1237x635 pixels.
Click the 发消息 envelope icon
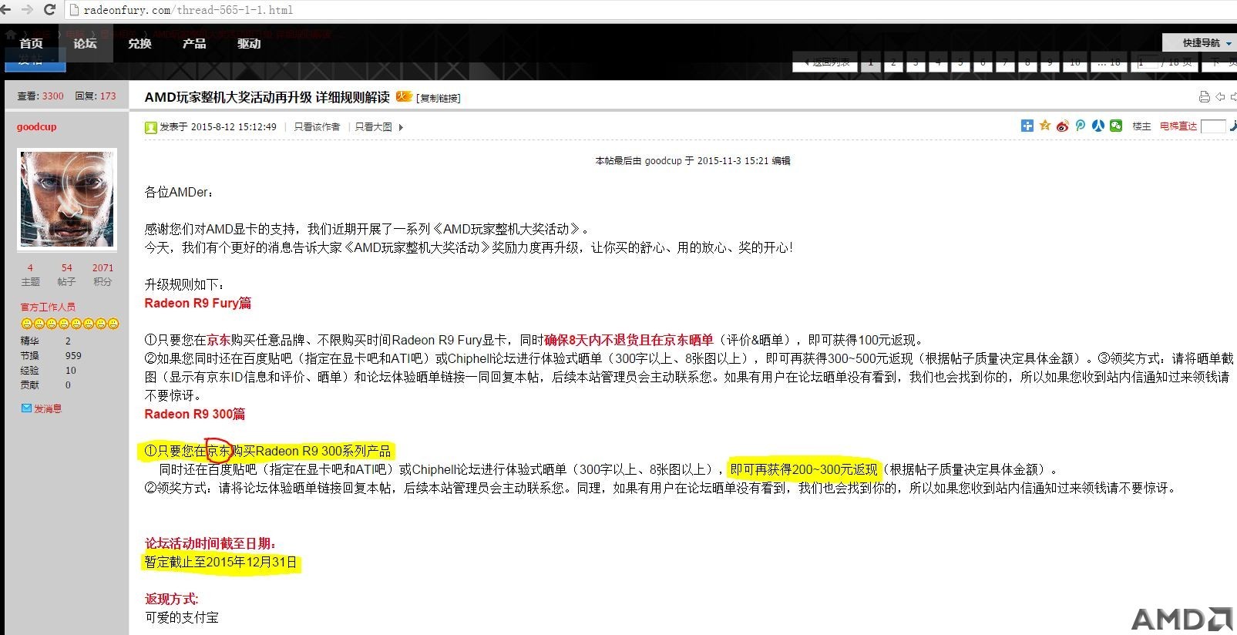tap(26, 408)
